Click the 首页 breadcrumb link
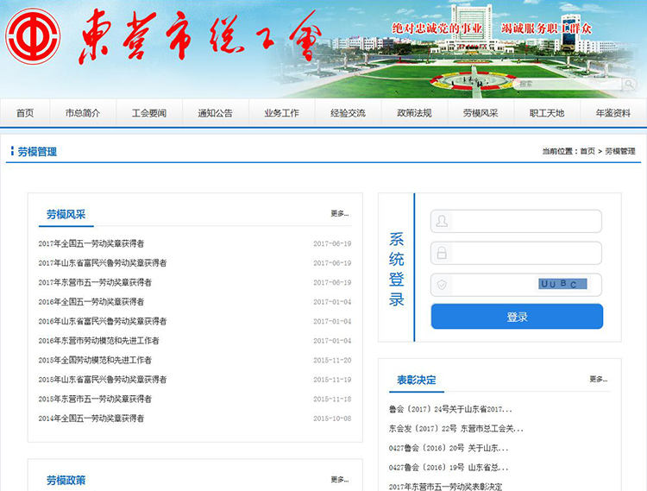The image size is (647, 491). tap(587, 151)
